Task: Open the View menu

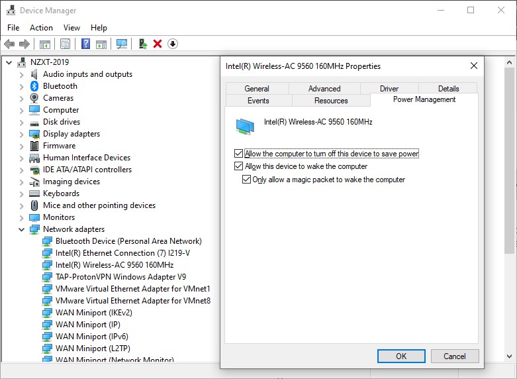Action: [x=71, y=28]
